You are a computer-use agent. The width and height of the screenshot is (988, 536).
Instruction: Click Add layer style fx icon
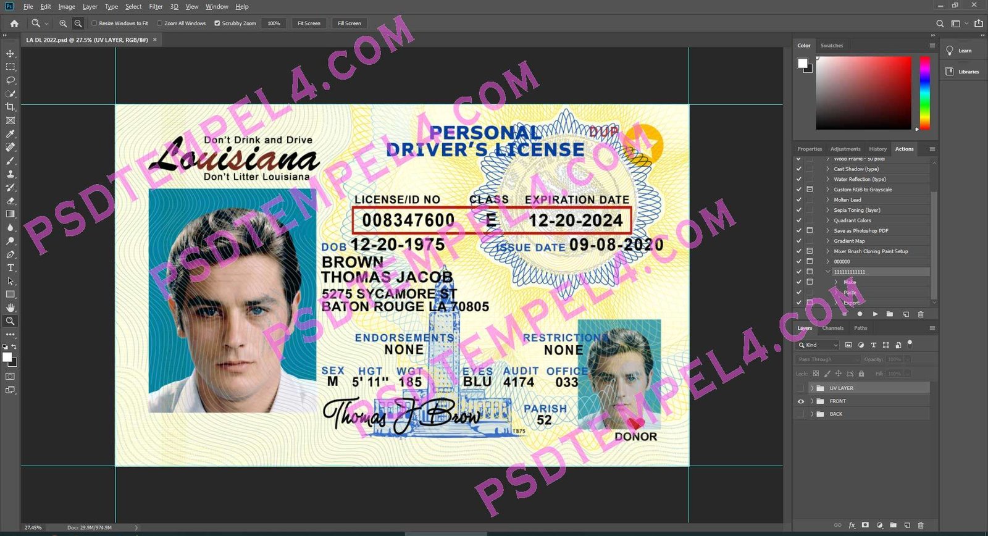point(852,526)
